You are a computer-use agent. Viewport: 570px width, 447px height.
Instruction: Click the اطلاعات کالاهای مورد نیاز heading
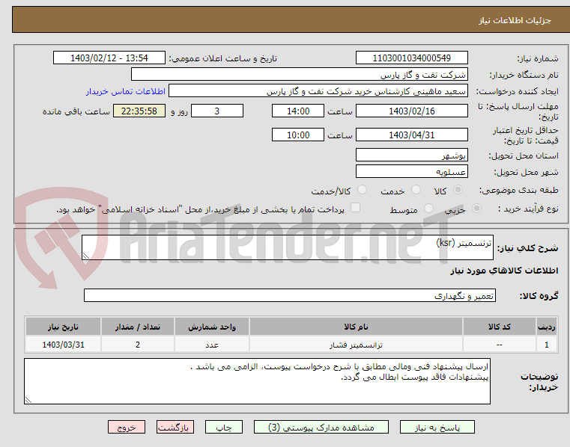504,271
